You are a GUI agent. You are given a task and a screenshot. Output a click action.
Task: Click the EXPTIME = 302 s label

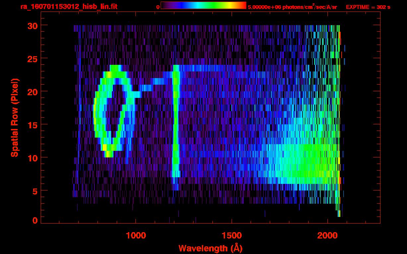point(368,7)
